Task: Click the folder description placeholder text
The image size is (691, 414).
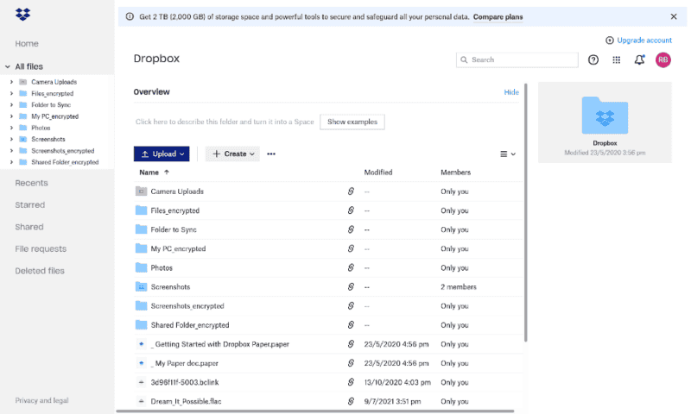Action: coord(225,122)
